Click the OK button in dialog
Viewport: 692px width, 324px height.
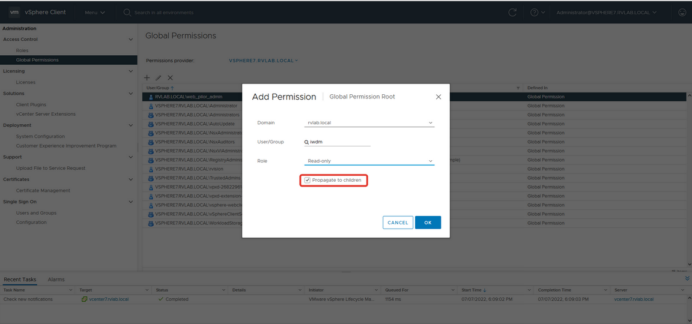pyautogui.click(x=428, y=223)
